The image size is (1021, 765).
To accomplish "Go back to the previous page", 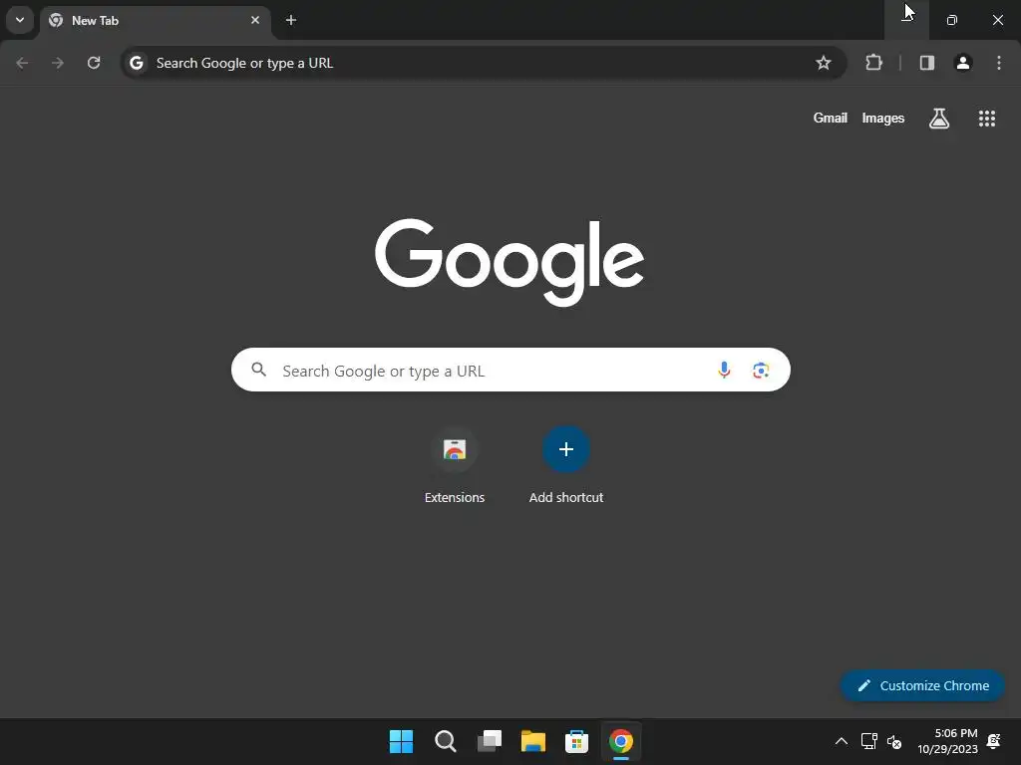I will (x=22, y=63).
